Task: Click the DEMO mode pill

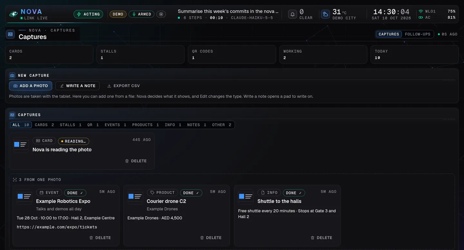Action: (x=118, y=14)
